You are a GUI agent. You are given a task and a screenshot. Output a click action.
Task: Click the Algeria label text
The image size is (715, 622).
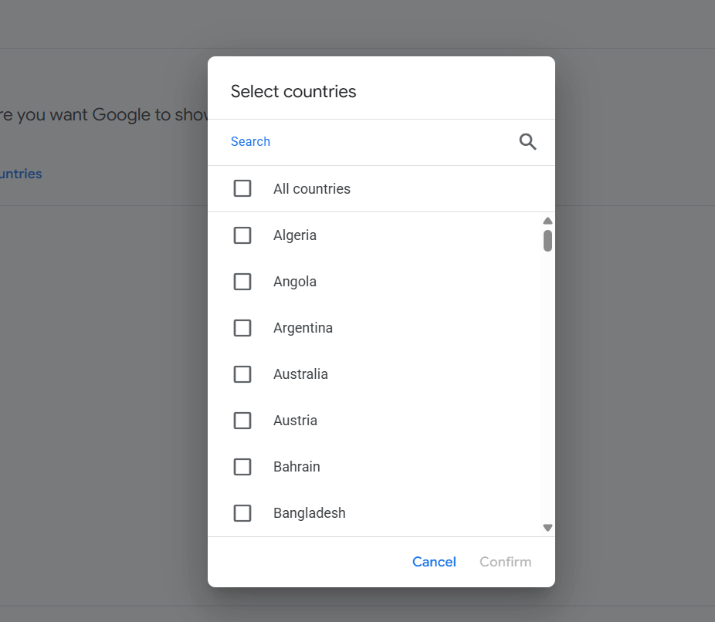pyautogui.click(x=295, y=235)
